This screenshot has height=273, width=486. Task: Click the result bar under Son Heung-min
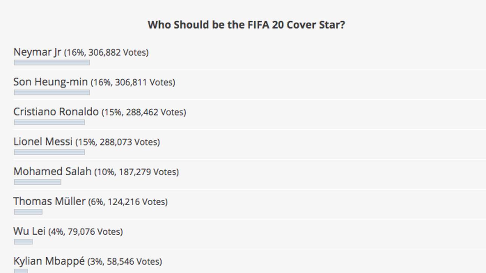(52, 92)
